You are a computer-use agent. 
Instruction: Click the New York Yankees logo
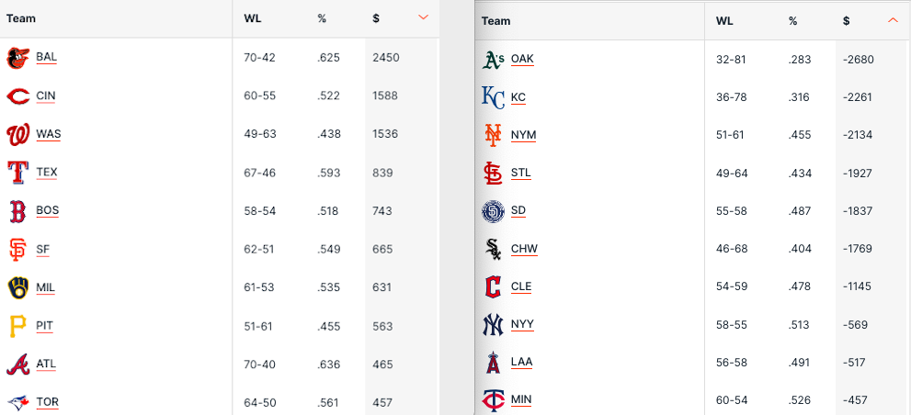pos(494,325)
